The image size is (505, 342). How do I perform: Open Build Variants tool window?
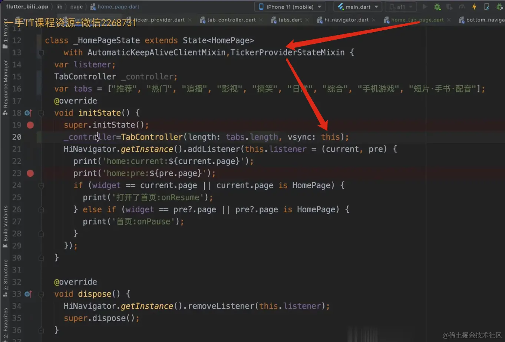pyautogui.click(x=5, y=226)
